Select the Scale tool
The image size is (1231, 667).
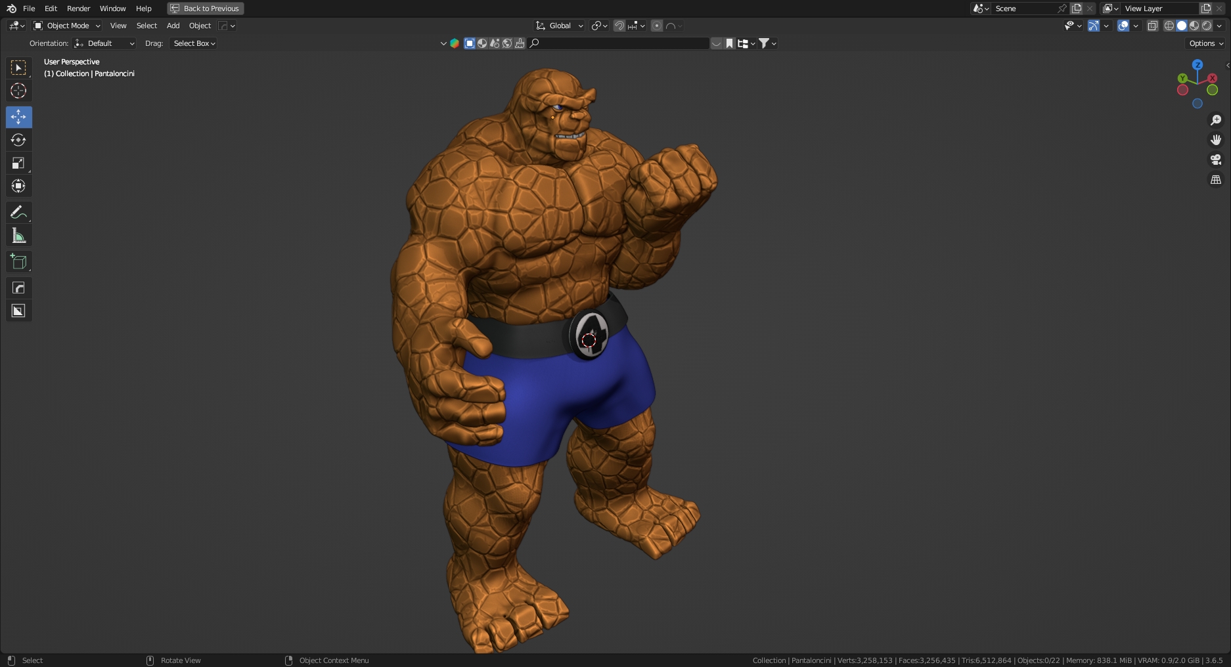point(18,163)
